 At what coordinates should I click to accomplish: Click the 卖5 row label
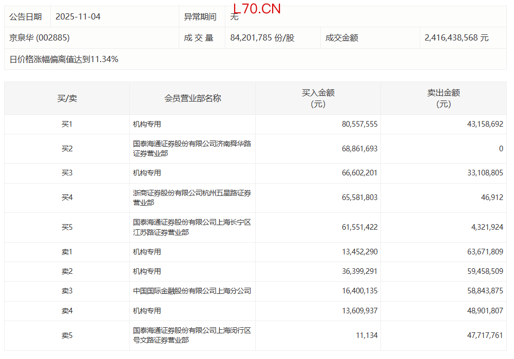tap(67, 335)
